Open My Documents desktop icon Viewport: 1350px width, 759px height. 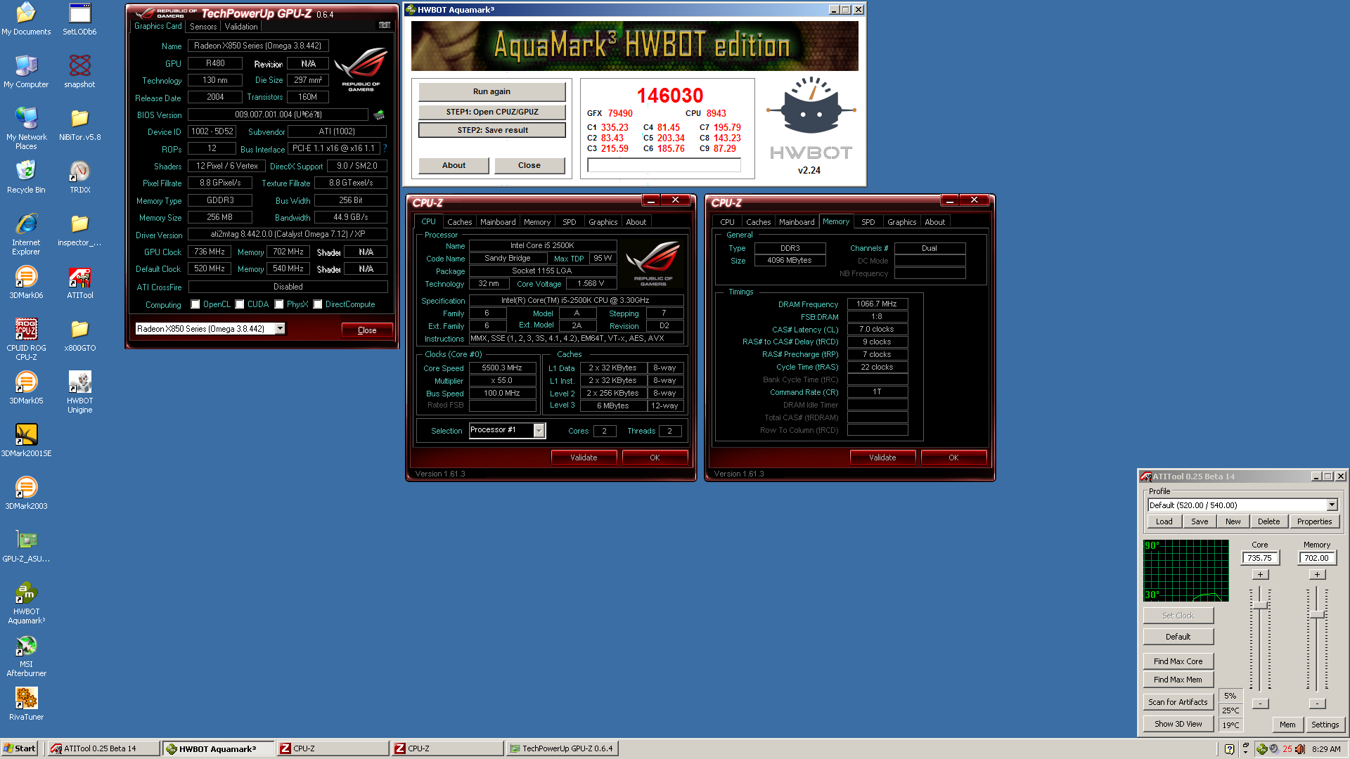click(x=26, y=19)
